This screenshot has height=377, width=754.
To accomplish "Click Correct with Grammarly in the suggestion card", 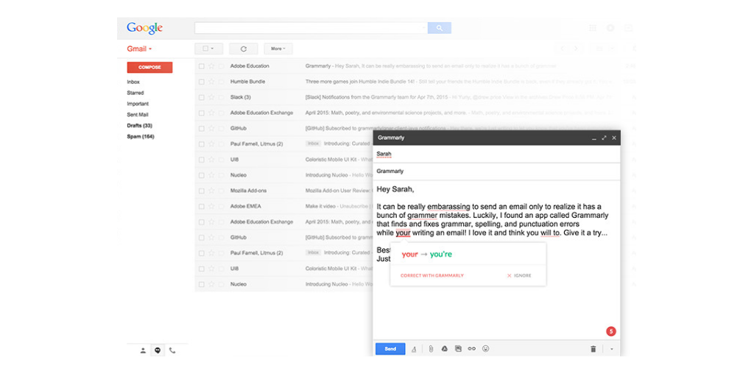I will 432,275.
